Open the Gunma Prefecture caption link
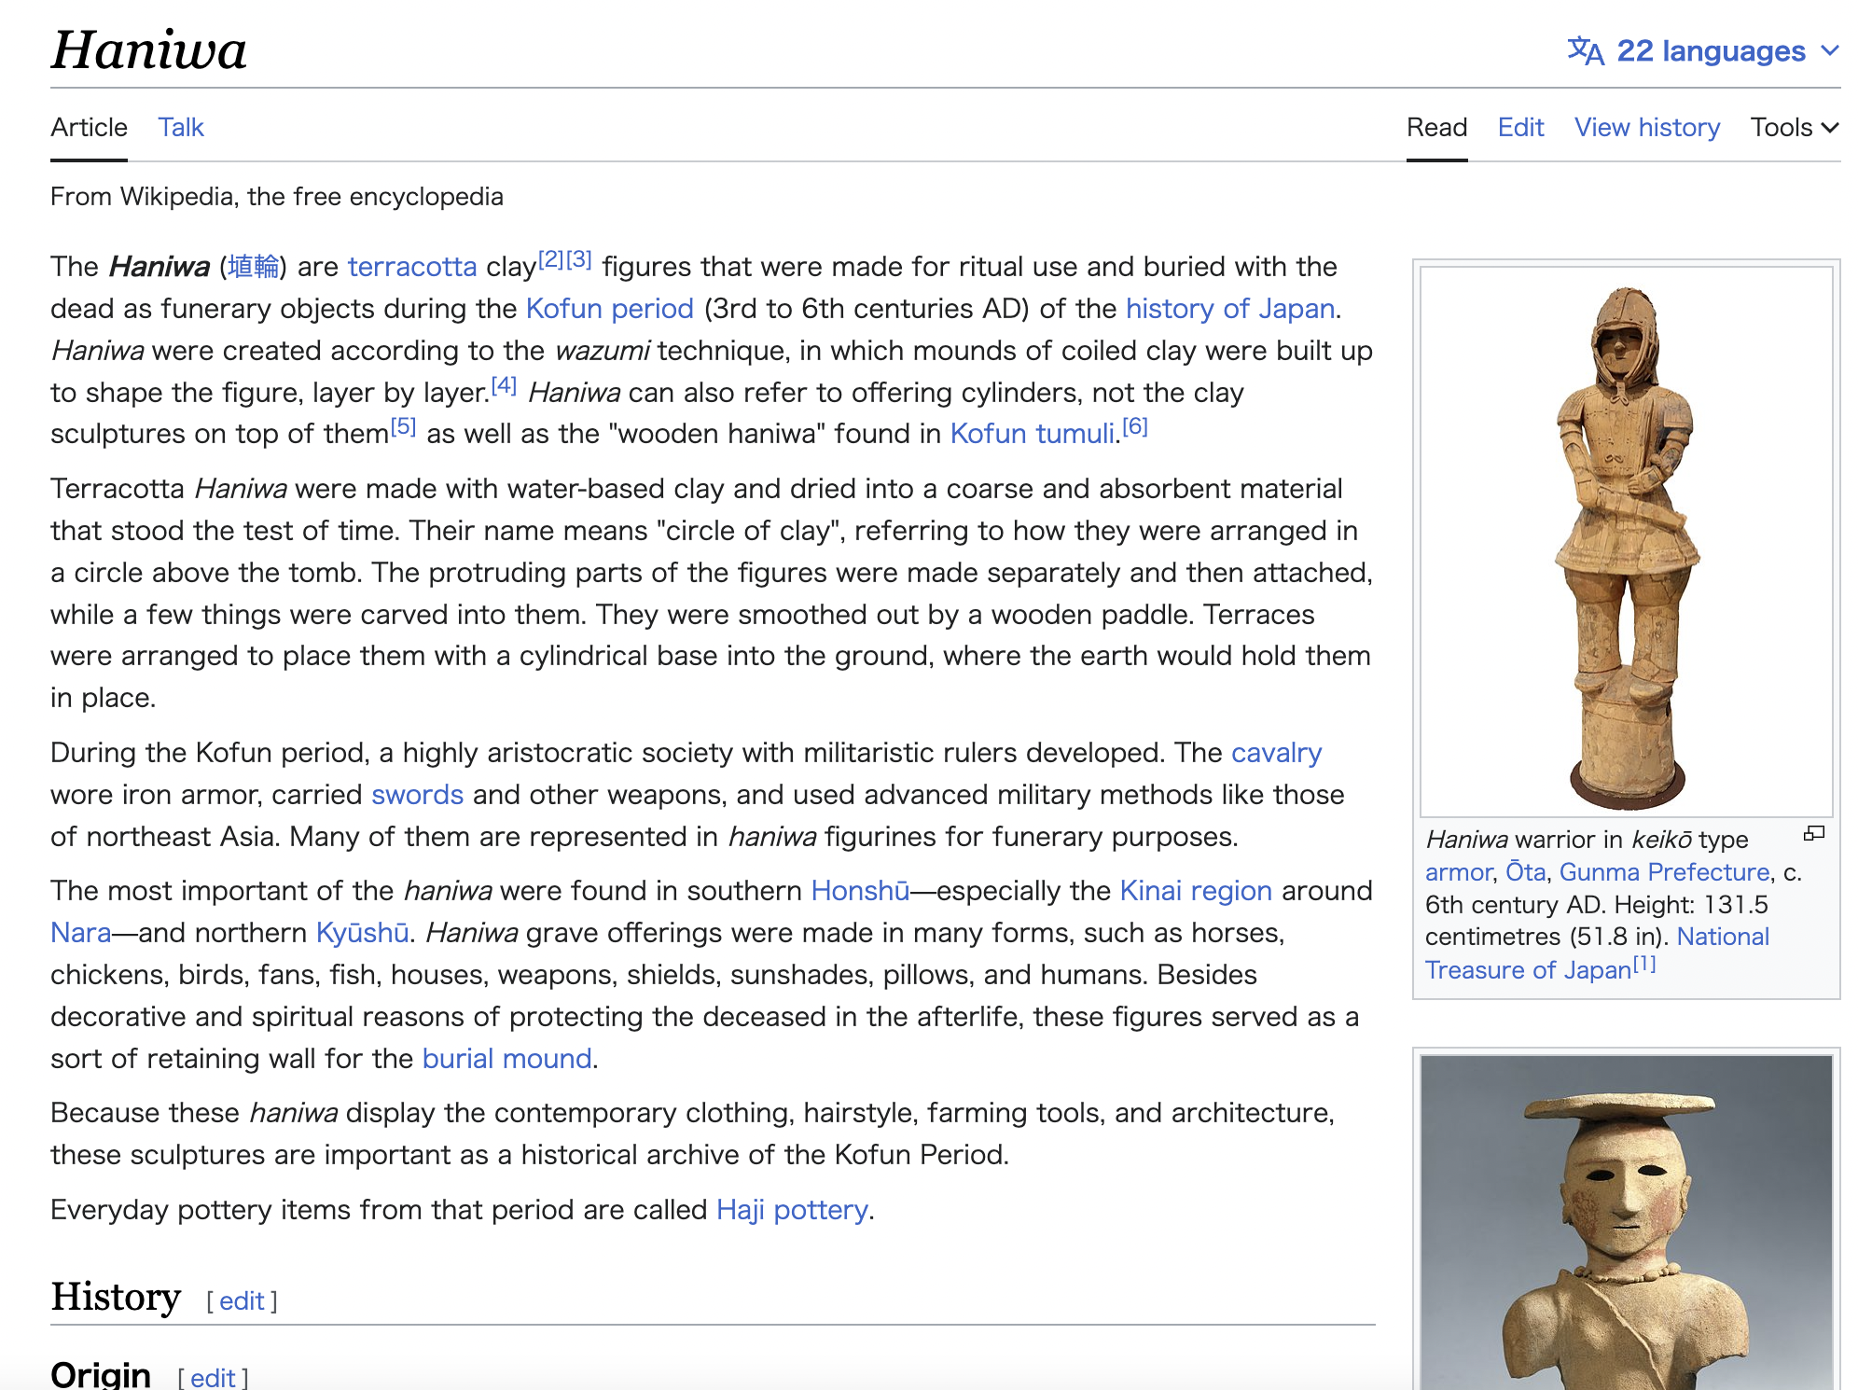This screenshot has width=1858, height=1390. pyautogui.click(x=1664, y=872)
